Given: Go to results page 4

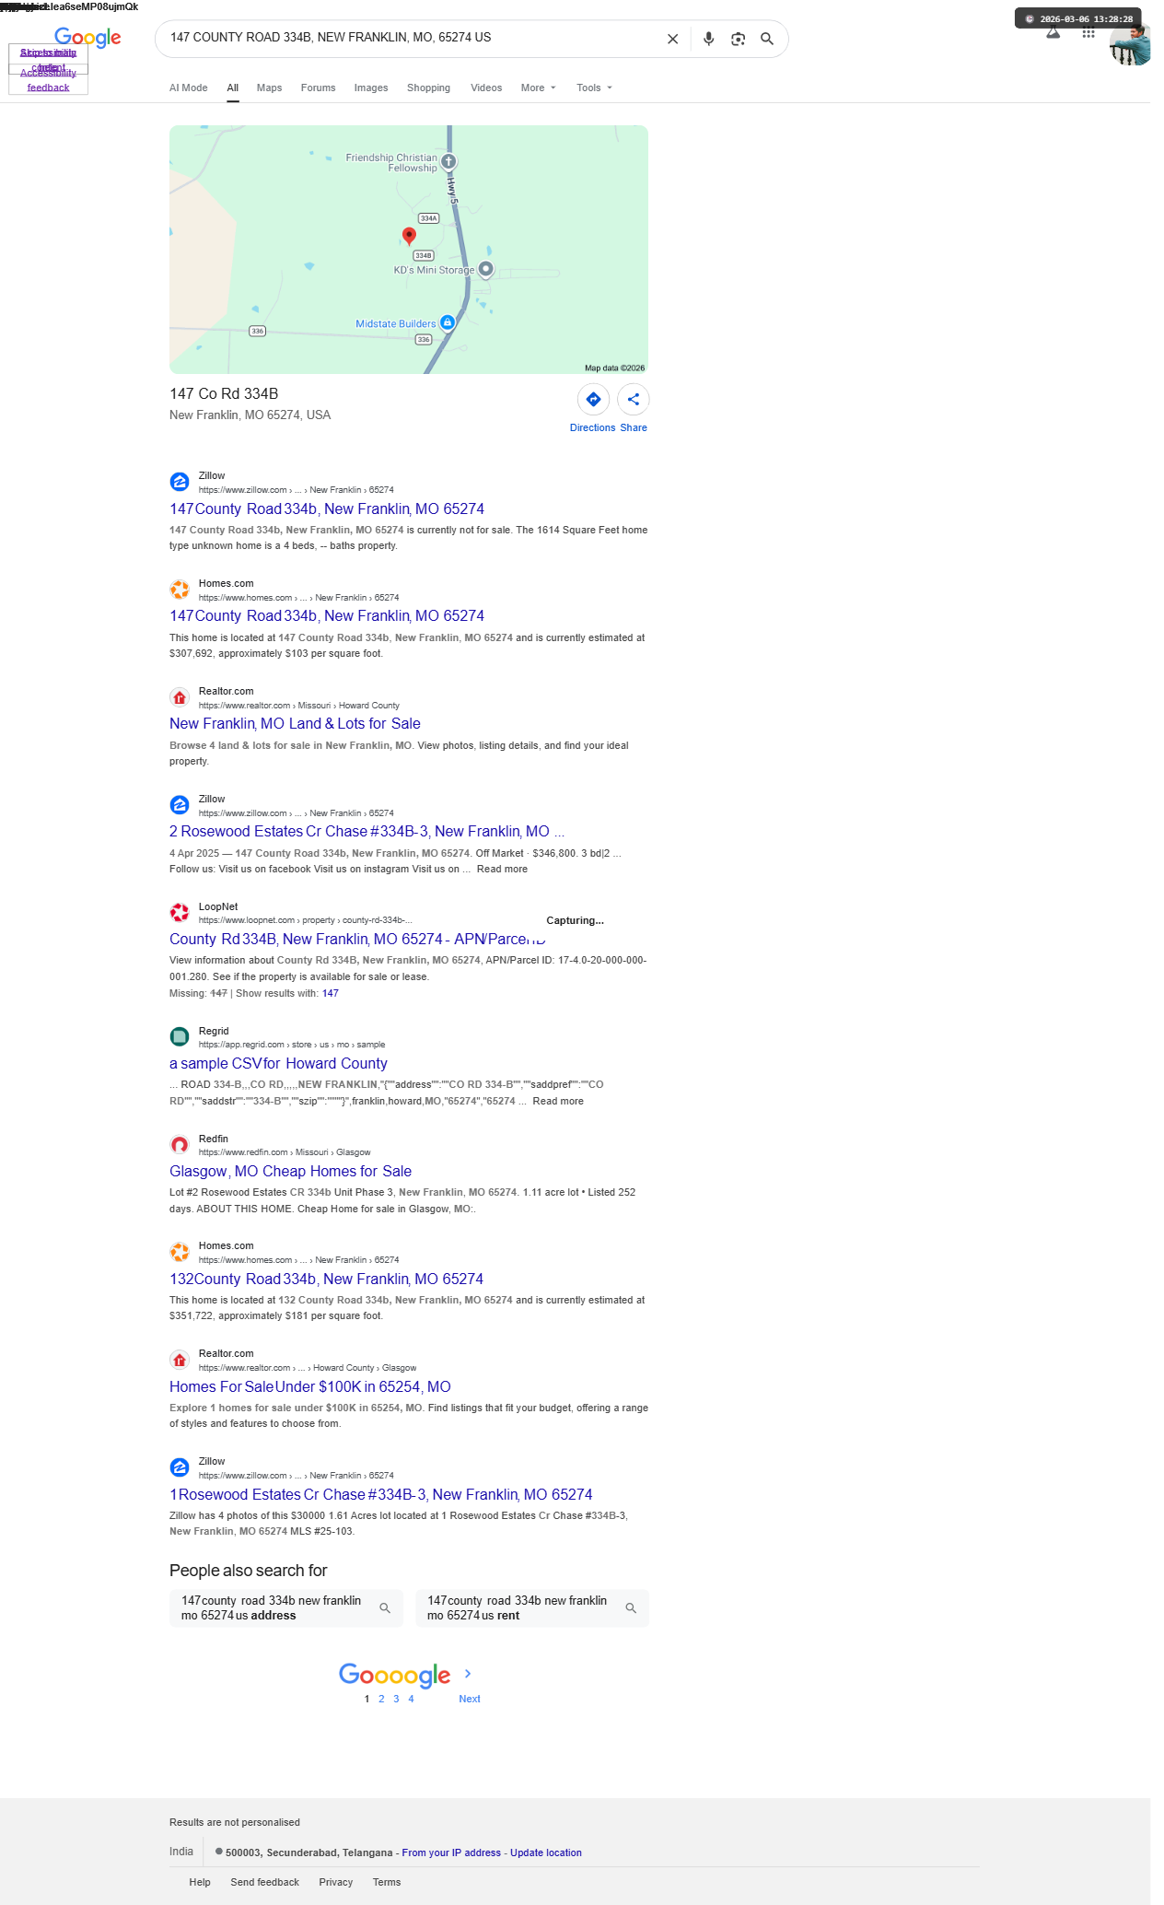Looking at the screenshot, I should click(411, 1699).
